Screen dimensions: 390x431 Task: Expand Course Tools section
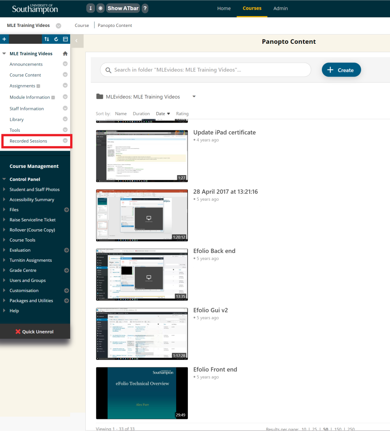(4, 239)
